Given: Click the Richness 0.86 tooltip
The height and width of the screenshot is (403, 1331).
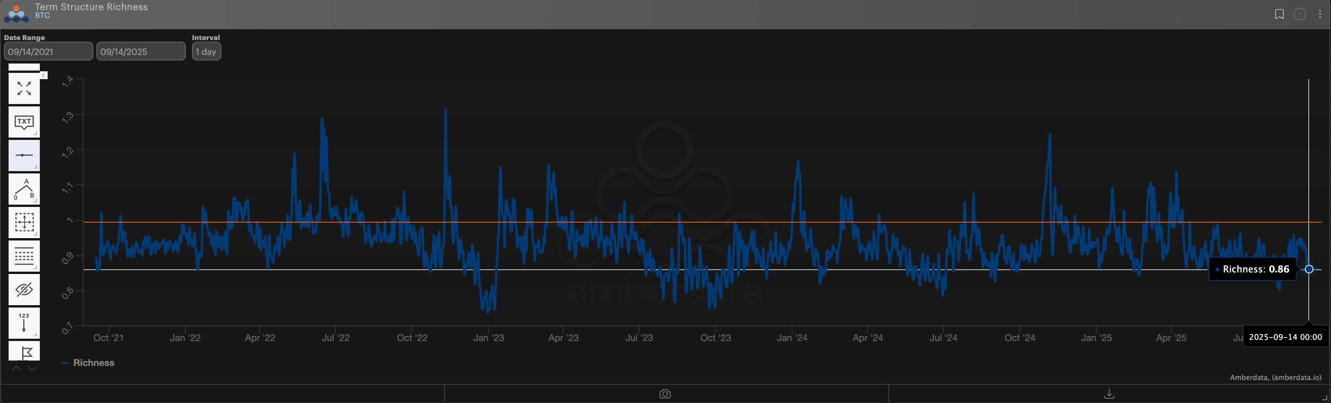Looking at the screenshot, I should coord(1252,269).
